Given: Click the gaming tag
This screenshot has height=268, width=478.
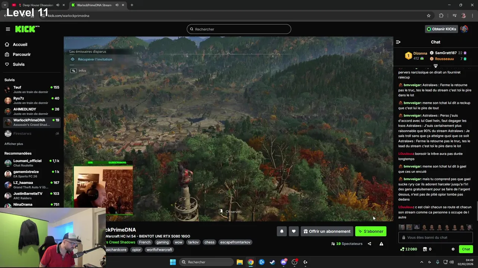Looking at the screenshot, I should coord(162,242).
